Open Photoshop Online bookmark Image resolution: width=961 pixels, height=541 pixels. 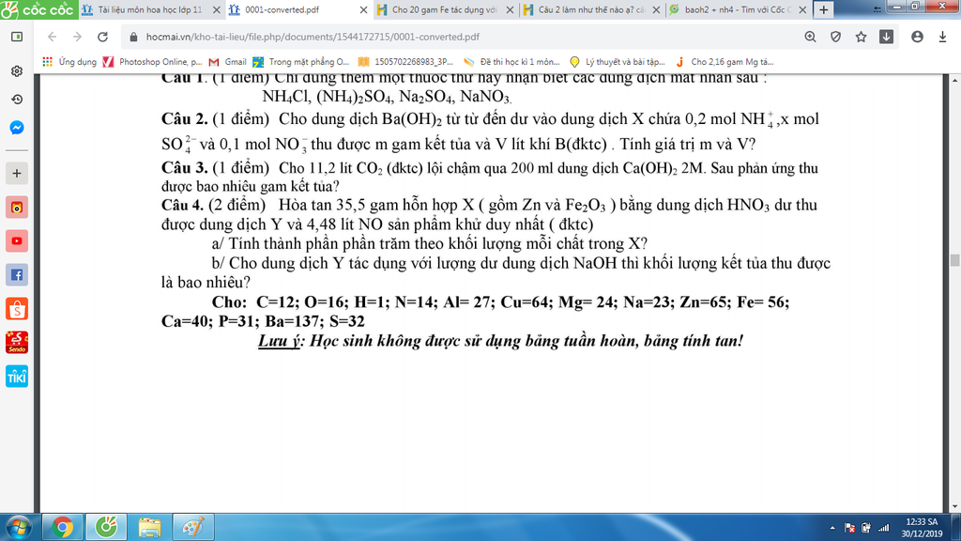(x=153, y=62)
